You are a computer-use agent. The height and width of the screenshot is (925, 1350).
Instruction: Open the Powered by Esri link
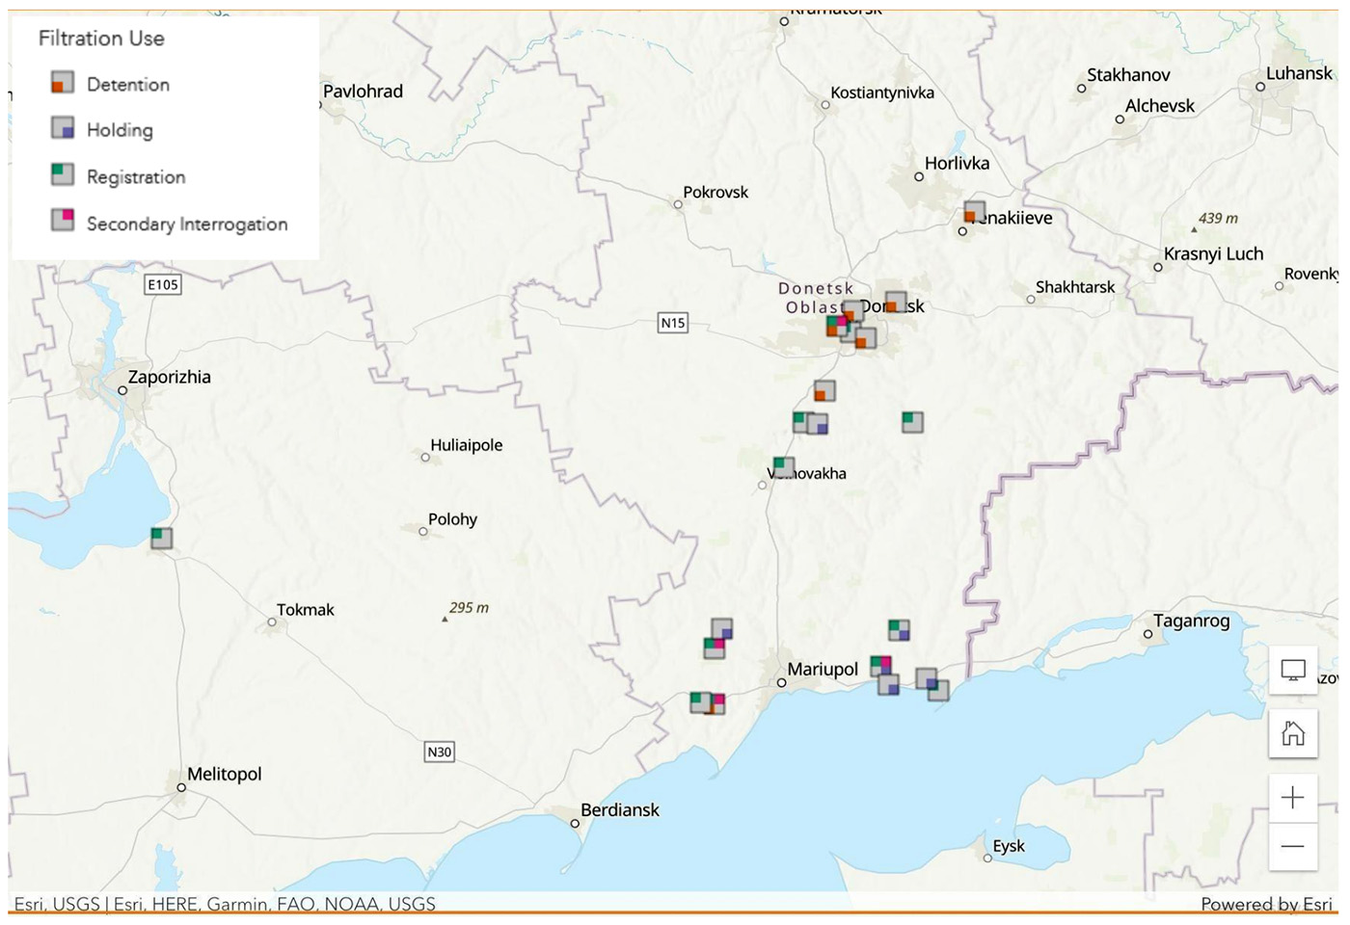1265,904
